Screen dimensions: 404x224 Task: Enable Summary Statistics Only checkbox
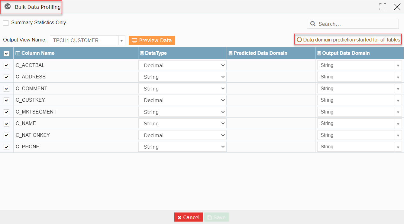coord(6,23)
